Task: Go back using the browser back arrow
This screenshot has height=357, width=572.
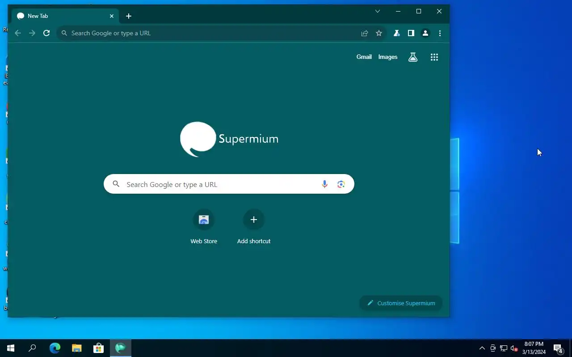Action: (x=18, y=33)
